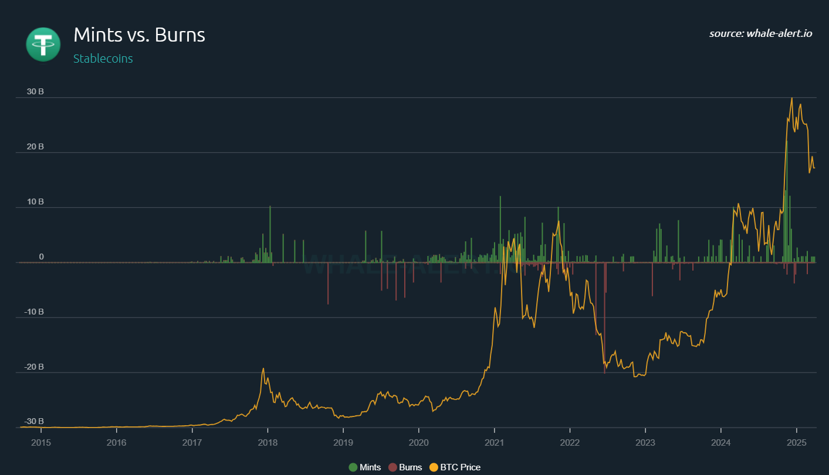Click the whale-alert.io source credit
The image size is (829, 475).
(762, 33)
